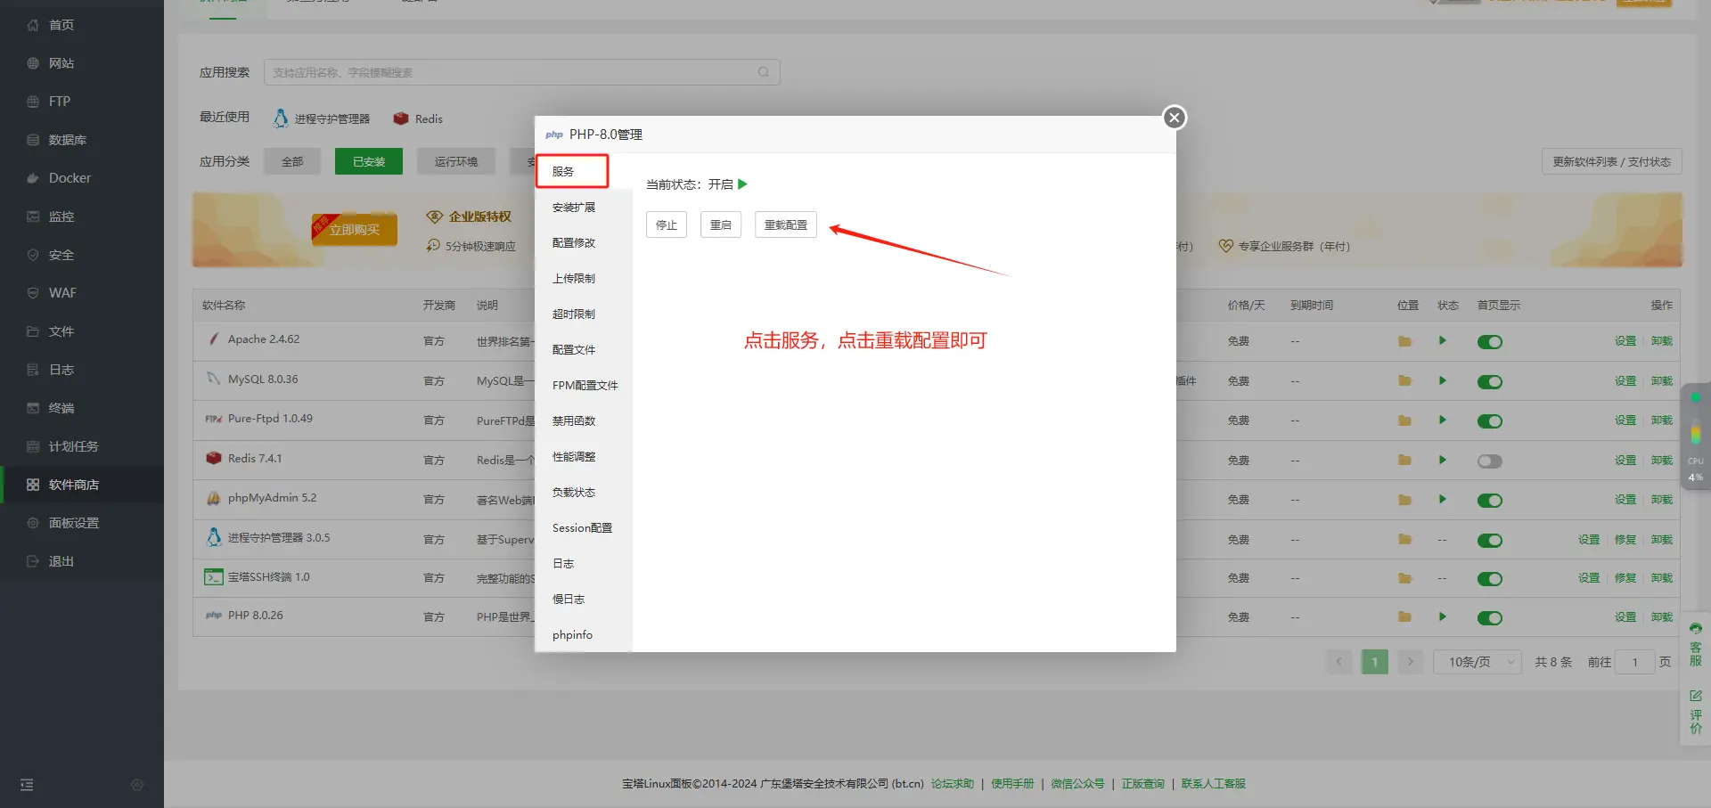Open the folder location icon for PHP 8.0.26
The image size is (1711, 808).
1404,616
